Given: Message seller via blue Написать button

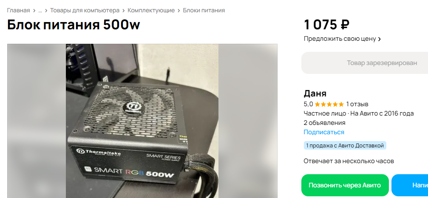Looking at the screenshot, I should pos(410,185).
